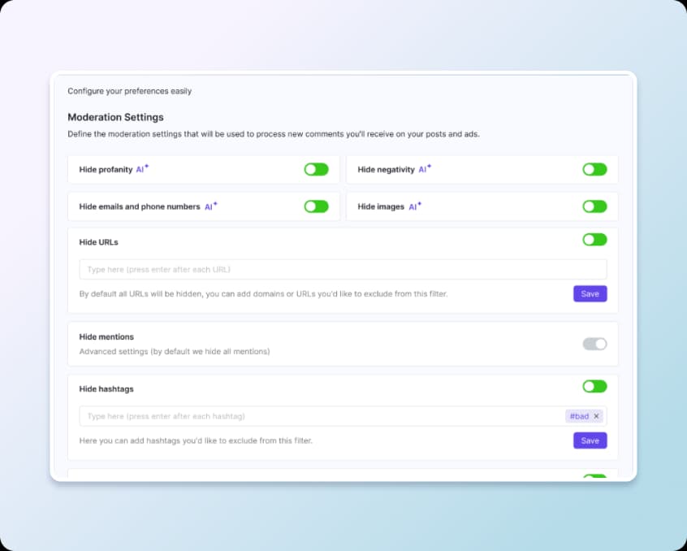Image resolution: width=687 pixels, height=551 pixels.
Task: Open Advanced settings text under Hide mentions
Action: click(174, 352)
